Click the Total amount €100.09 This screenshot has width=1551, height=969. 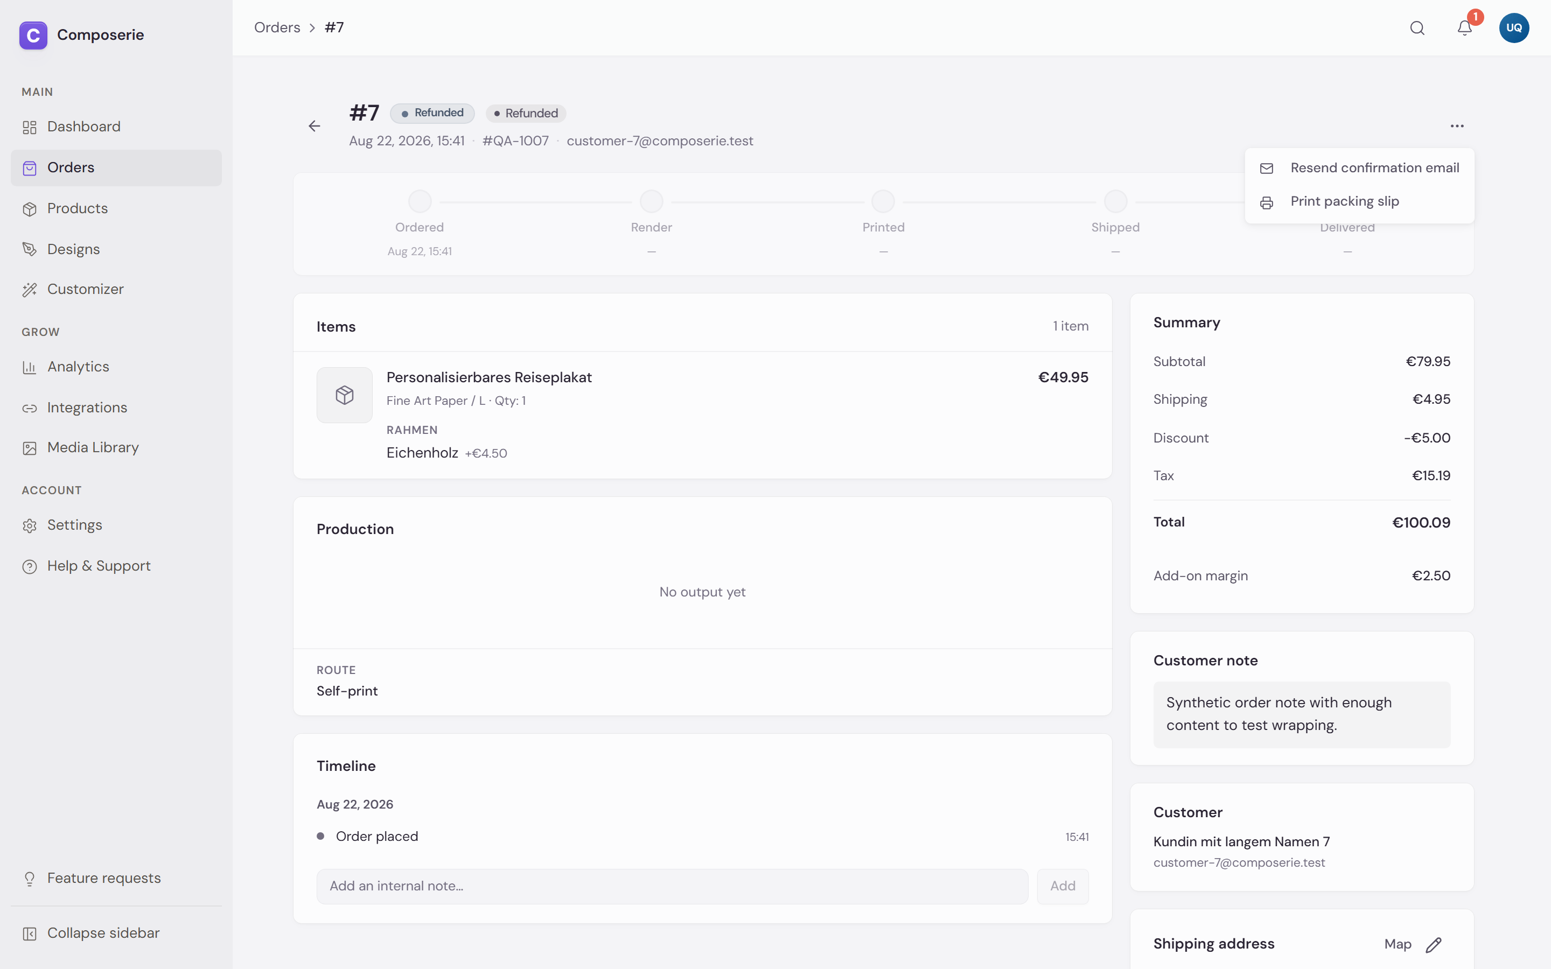1421,523
